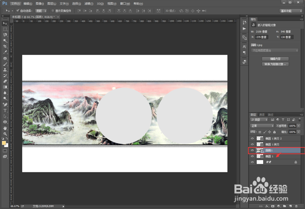
Task: Open blend mode 正常 dropdown
Action: (x=262, y=126)
